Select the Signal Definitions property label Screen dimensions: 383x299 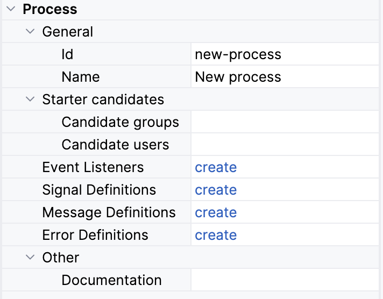[99, 190]
